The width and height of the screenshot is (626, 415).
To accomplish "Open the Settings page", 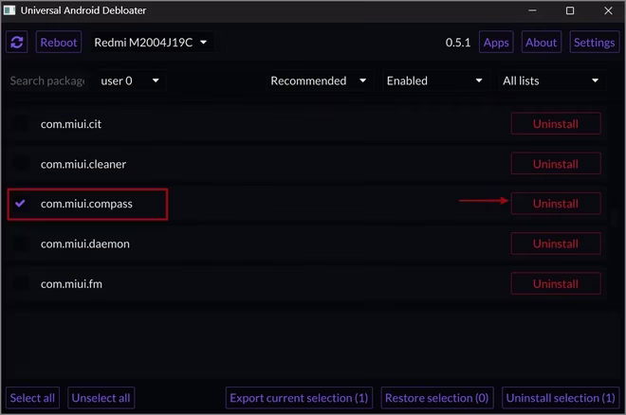I will pyautogui.click(x=594, y=43).
